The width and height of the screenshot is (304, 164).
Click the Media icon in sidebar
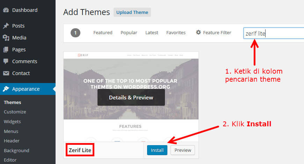[x=6, y=38]
